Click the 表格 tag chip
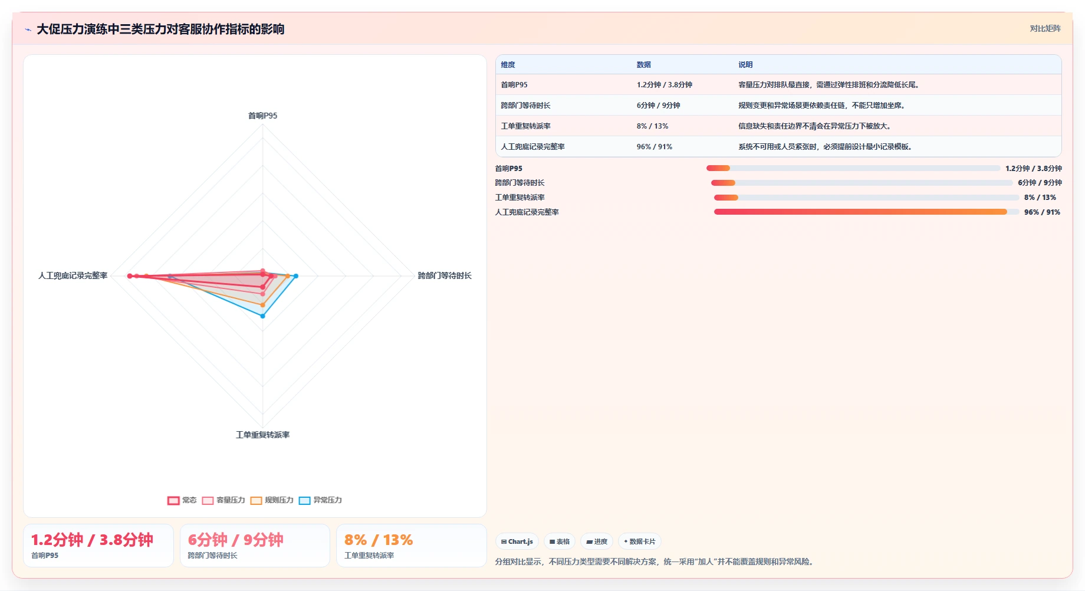The height and width of the screenshot is (591, 1085). click(560, 541)
